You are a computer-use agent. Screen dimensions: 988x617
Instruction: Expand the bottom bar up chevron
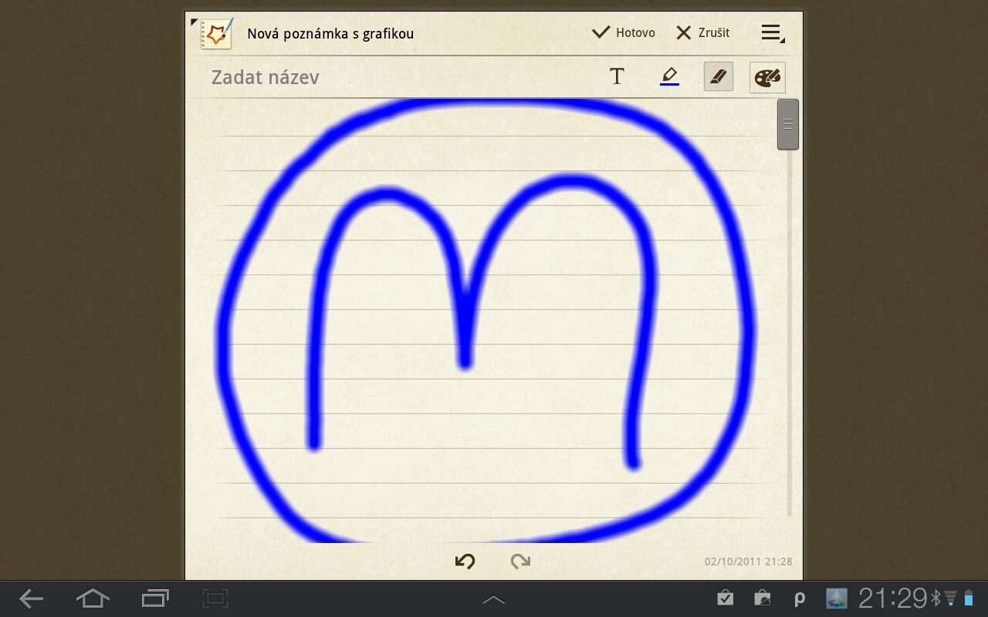tap(493, 599)
